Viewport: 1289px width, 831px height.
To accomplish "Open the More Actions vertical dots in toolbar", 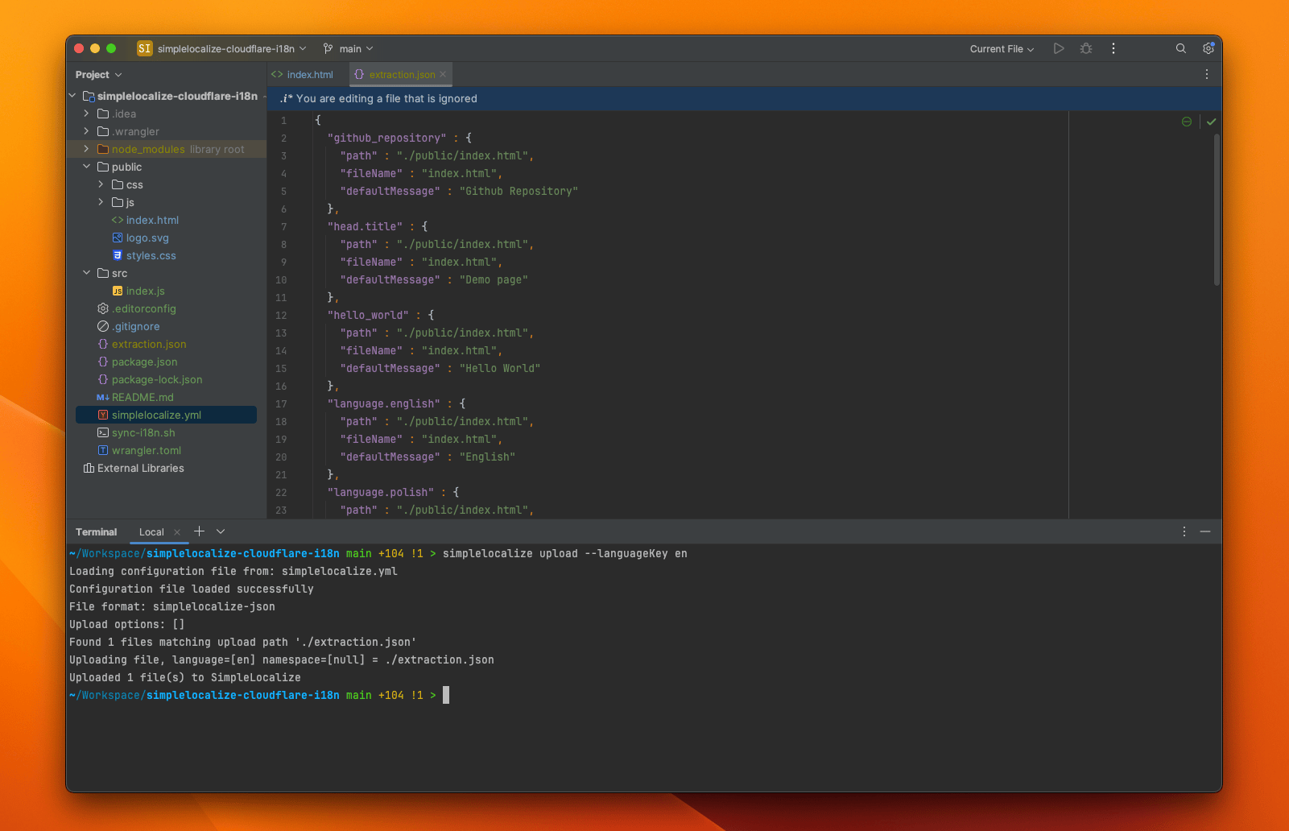I will pyautogui.click(x=1113, y=48).
